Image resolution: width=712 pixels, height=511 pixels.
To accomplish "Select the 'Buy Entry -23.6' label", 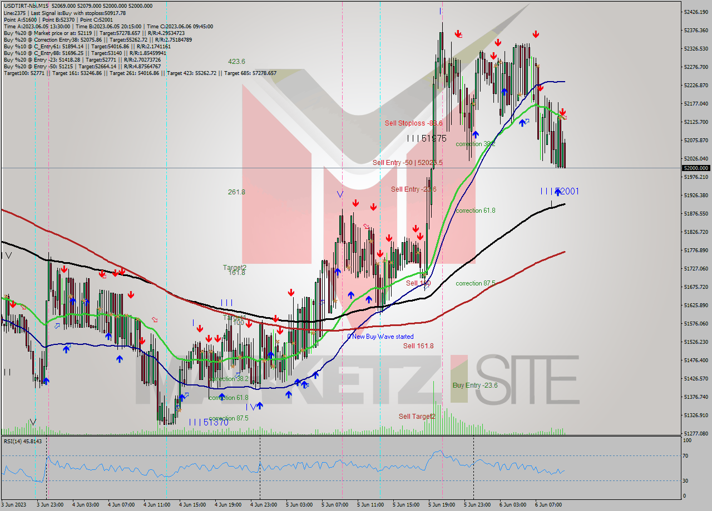I will click(x=474, y=385).
